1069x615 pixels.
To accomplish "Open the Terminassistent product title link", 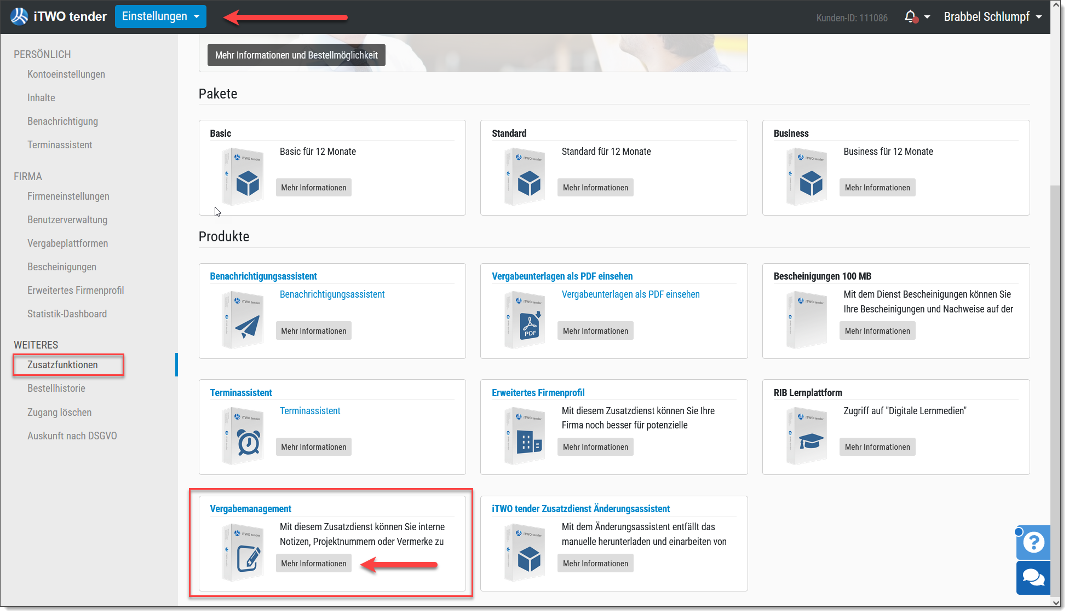I will point(241,393).
